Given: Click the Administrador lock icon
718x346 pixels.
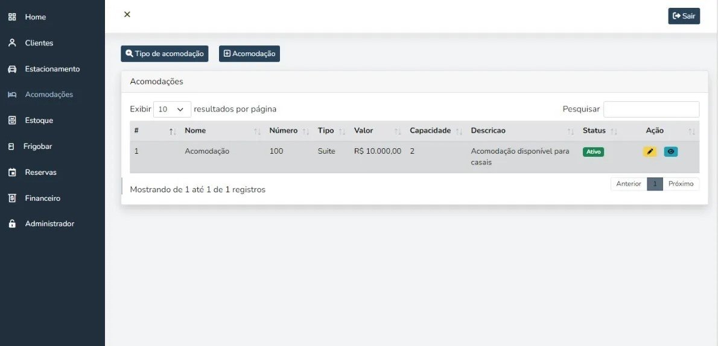Looking at the screenshot, I should (x=12, y=224).
